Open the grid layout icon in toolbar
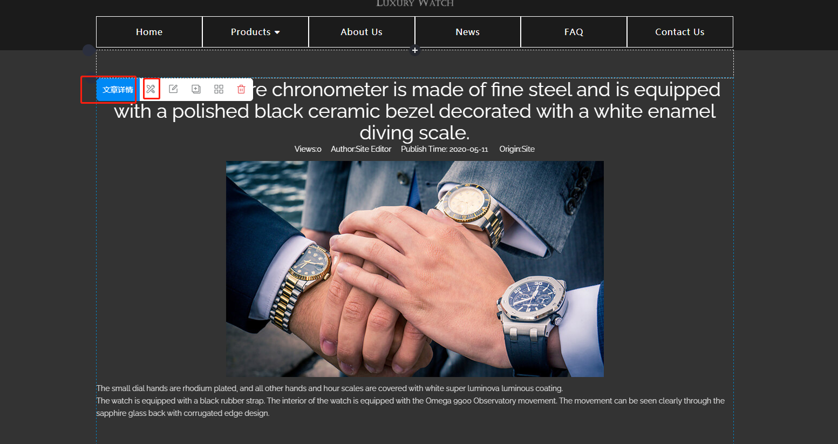Screen dimensions: 838x444 click(219, 89)
